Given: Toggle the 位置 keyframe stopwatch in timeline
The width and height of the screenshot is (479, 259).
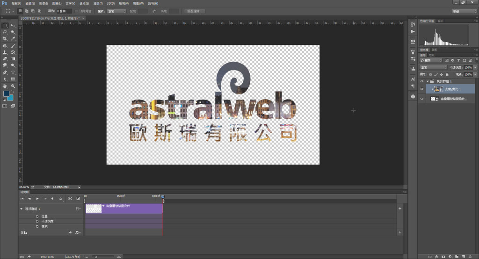Looking at the screenshot, I should 37,216.
